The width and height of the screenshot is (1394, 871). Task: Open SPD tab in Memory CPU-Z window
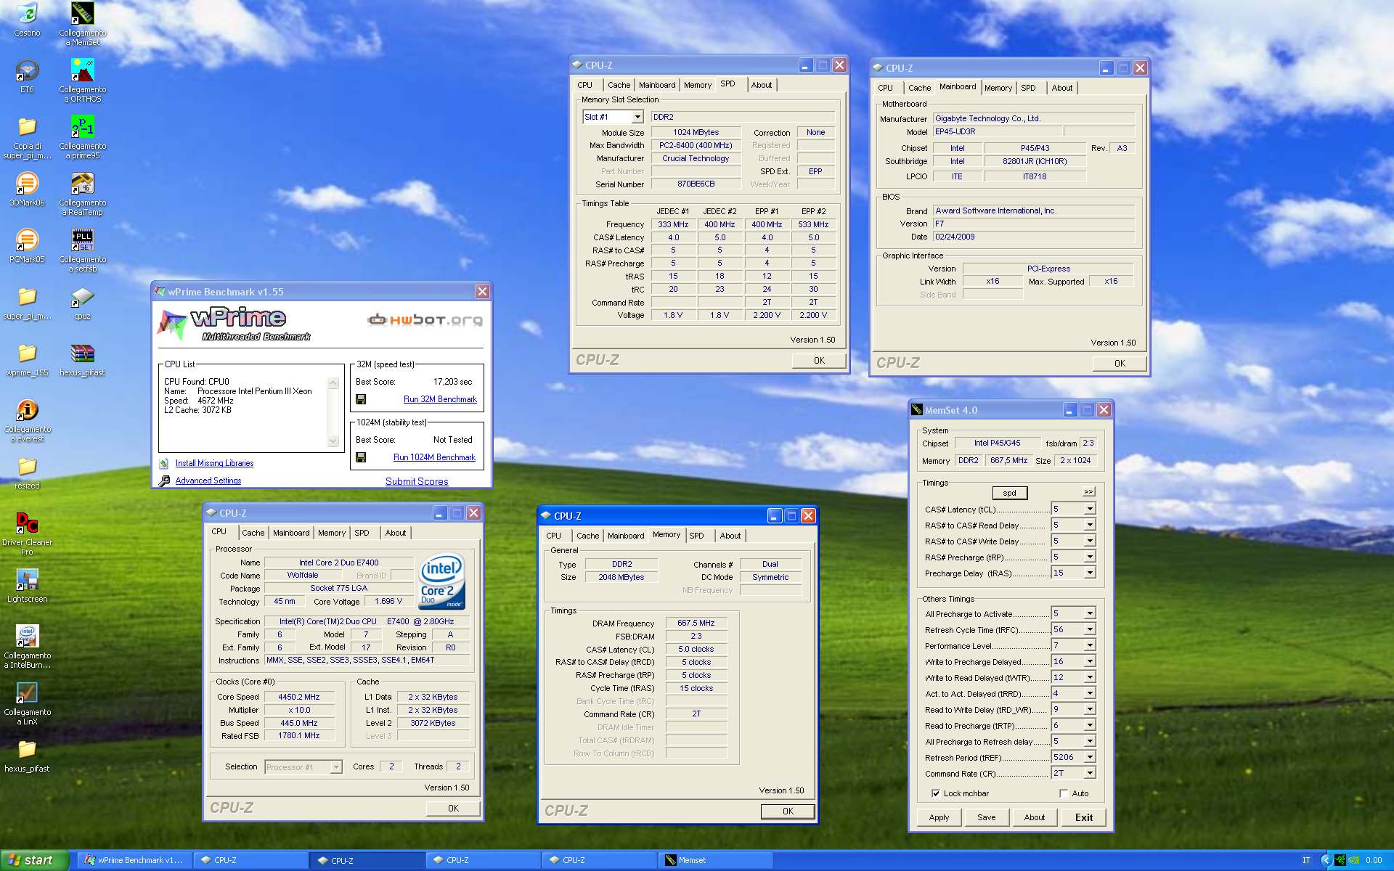[697, 536]
